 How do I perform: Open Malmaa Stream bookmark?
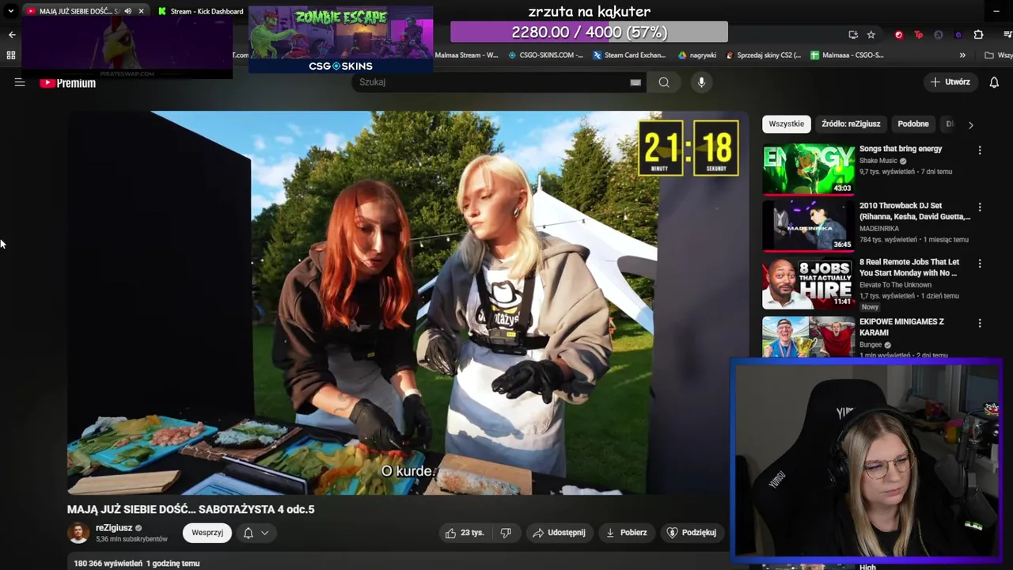(467, 55)
